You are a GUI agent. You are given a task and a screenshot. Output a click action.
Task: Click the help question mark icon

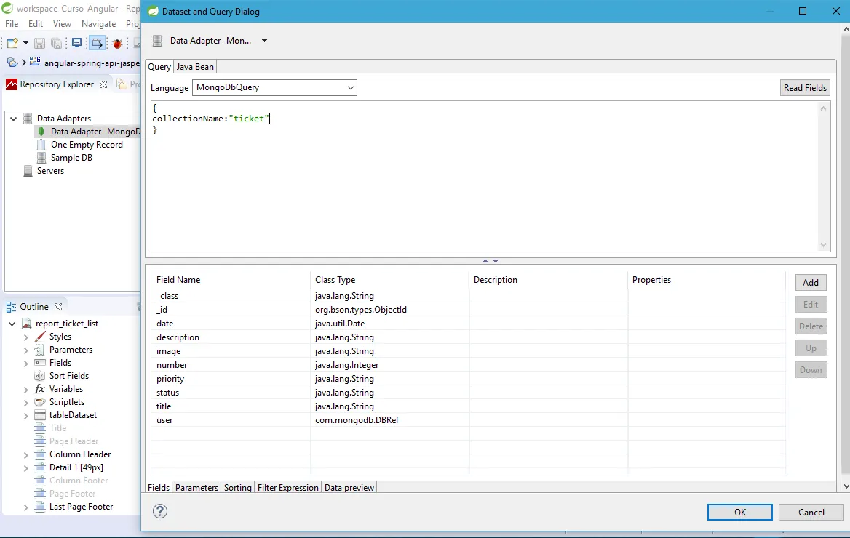160,511
